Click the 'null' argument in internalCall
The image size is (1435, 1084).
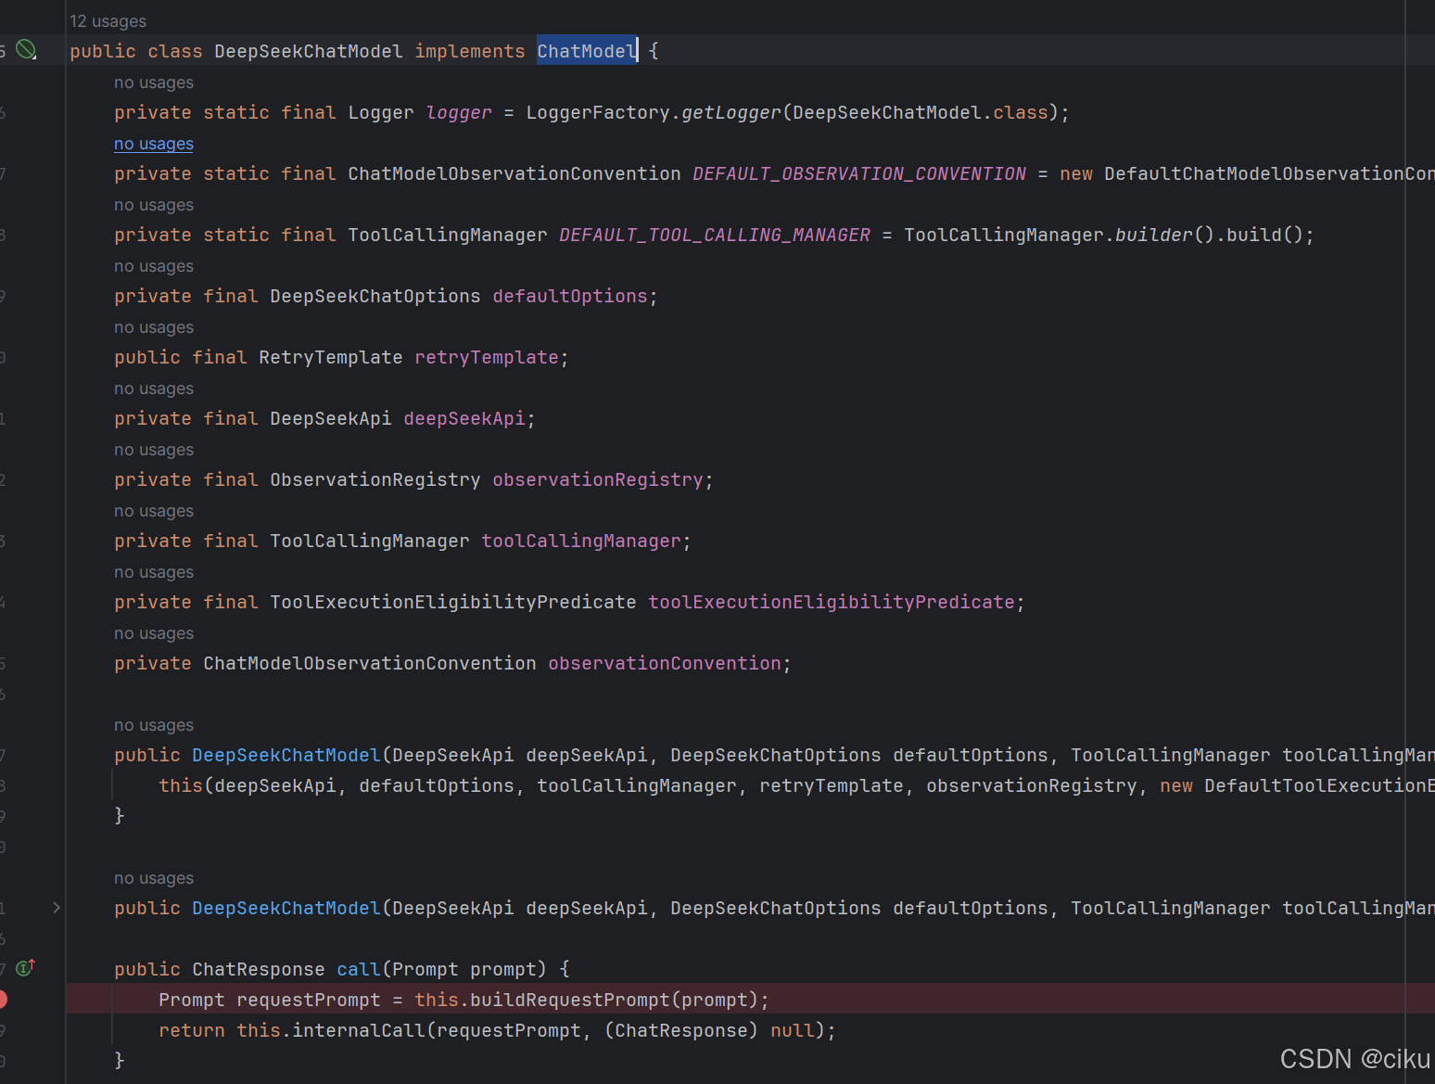coord(793,1030)
